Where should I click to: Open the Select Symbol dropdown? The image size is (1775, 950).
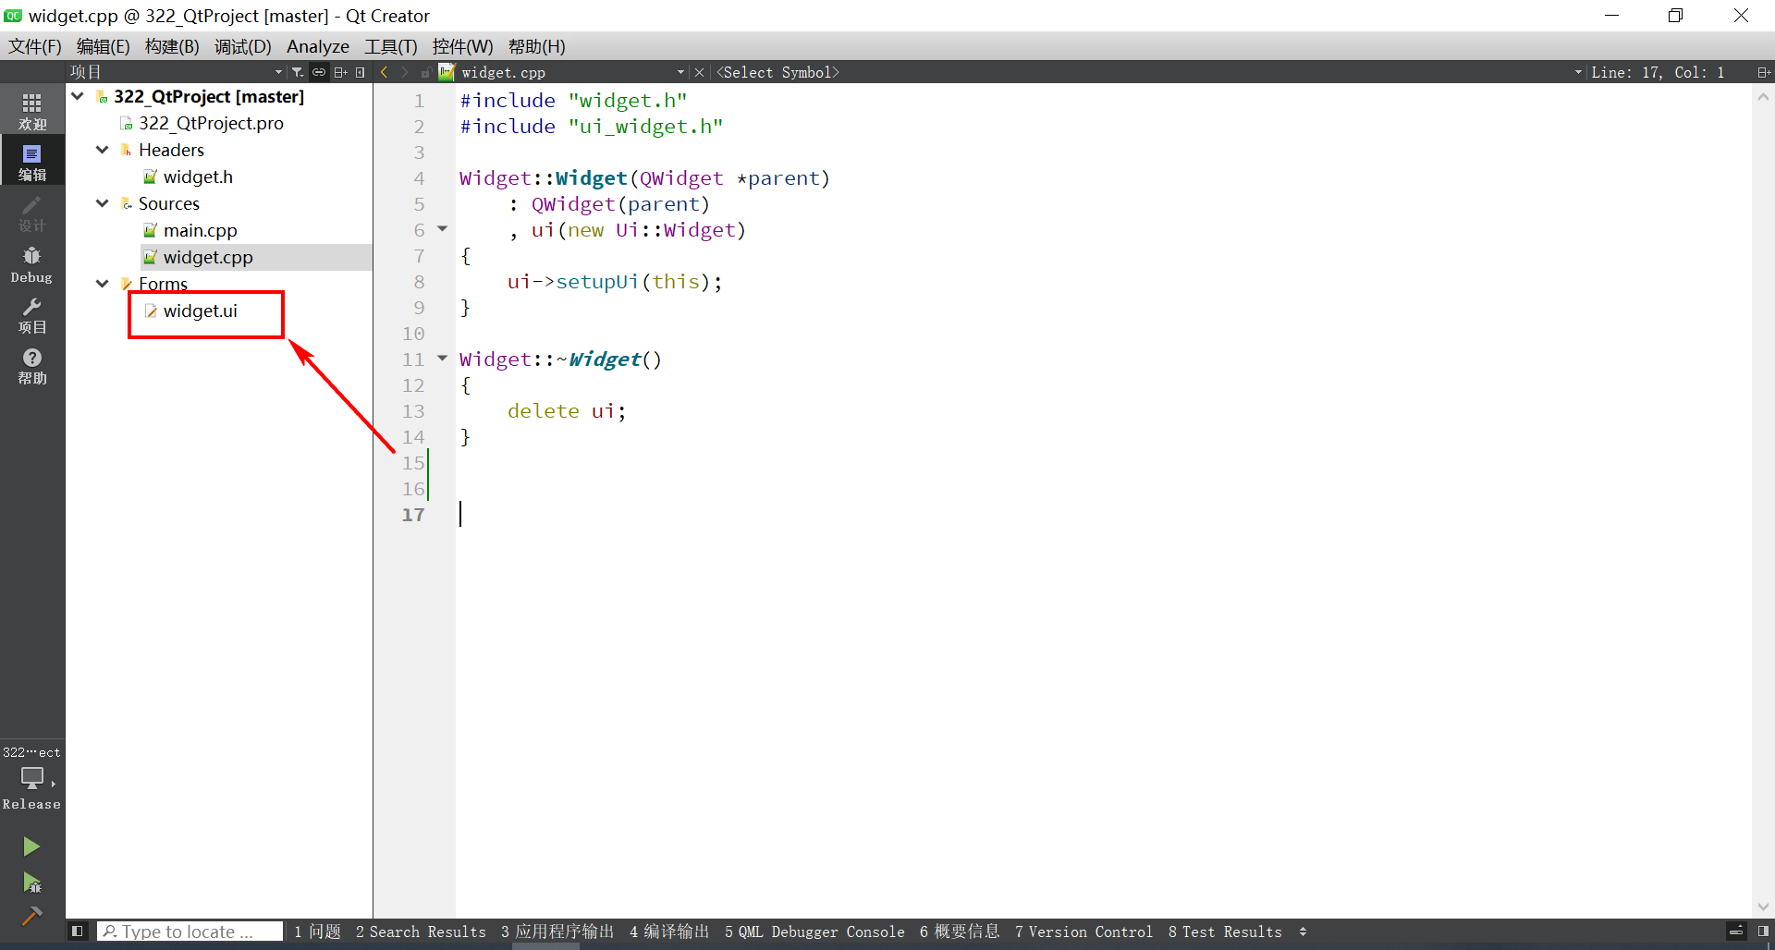1149,72
